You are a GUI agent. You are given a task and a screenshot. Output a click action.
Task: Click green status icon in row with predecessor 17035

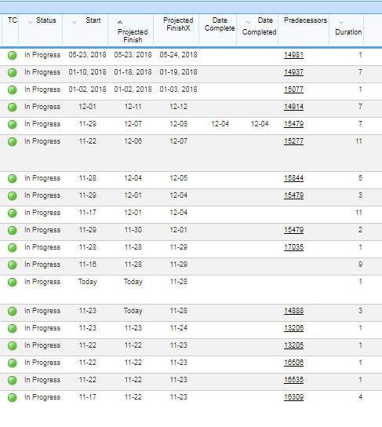[13, 248]
